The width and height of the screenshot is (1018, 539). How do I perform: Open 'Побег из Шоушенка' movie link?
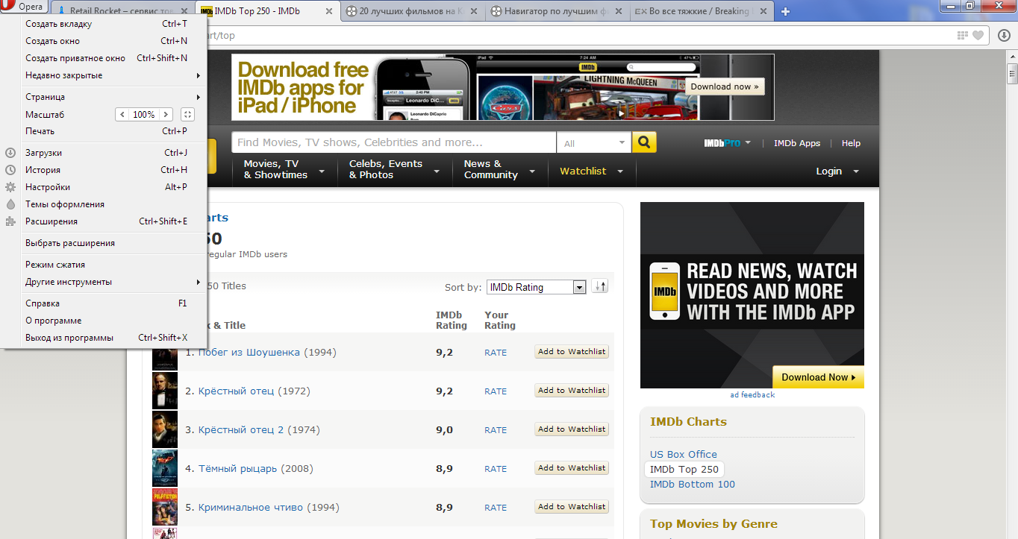(x=249, y=352)
